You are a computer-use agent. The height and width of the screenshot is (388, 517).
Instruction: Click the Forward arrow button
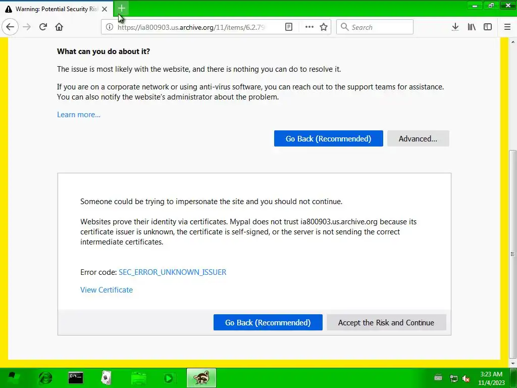coord(27,27)
